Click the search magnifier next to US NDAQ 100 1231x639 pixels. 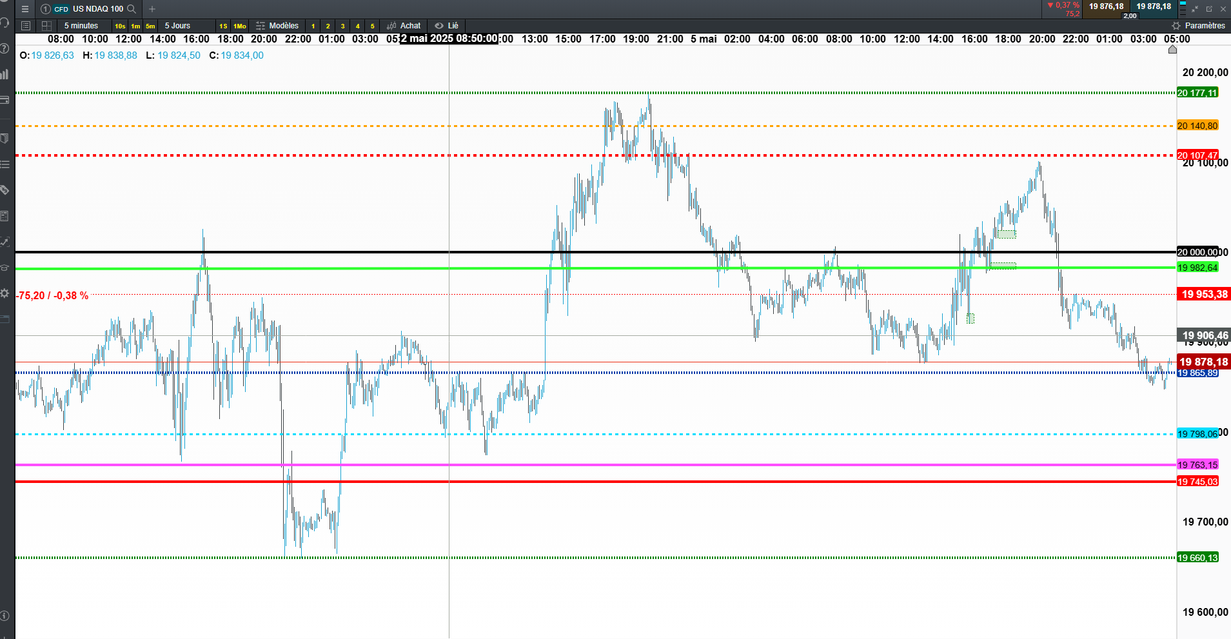[132, 9]
